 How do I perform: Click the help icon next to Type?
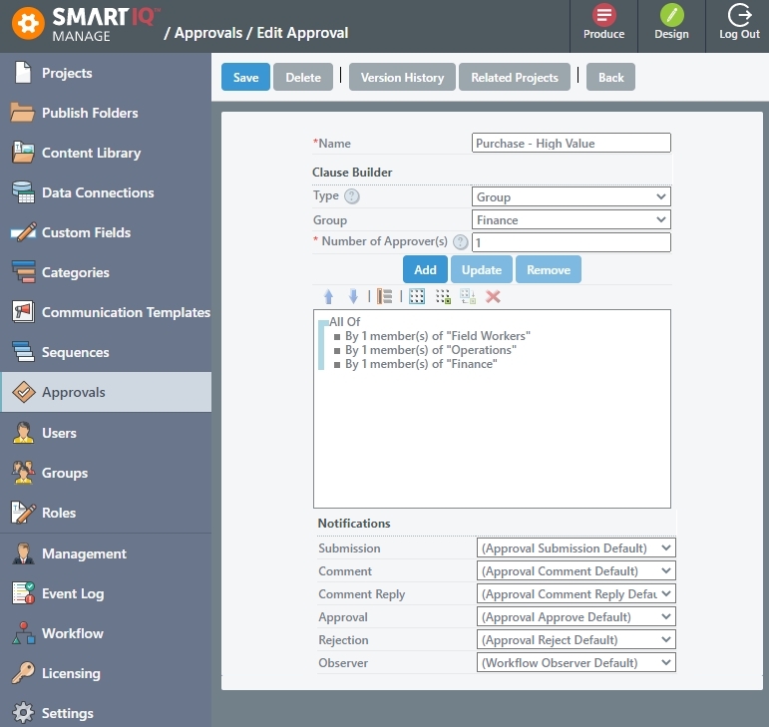point(352,196)
